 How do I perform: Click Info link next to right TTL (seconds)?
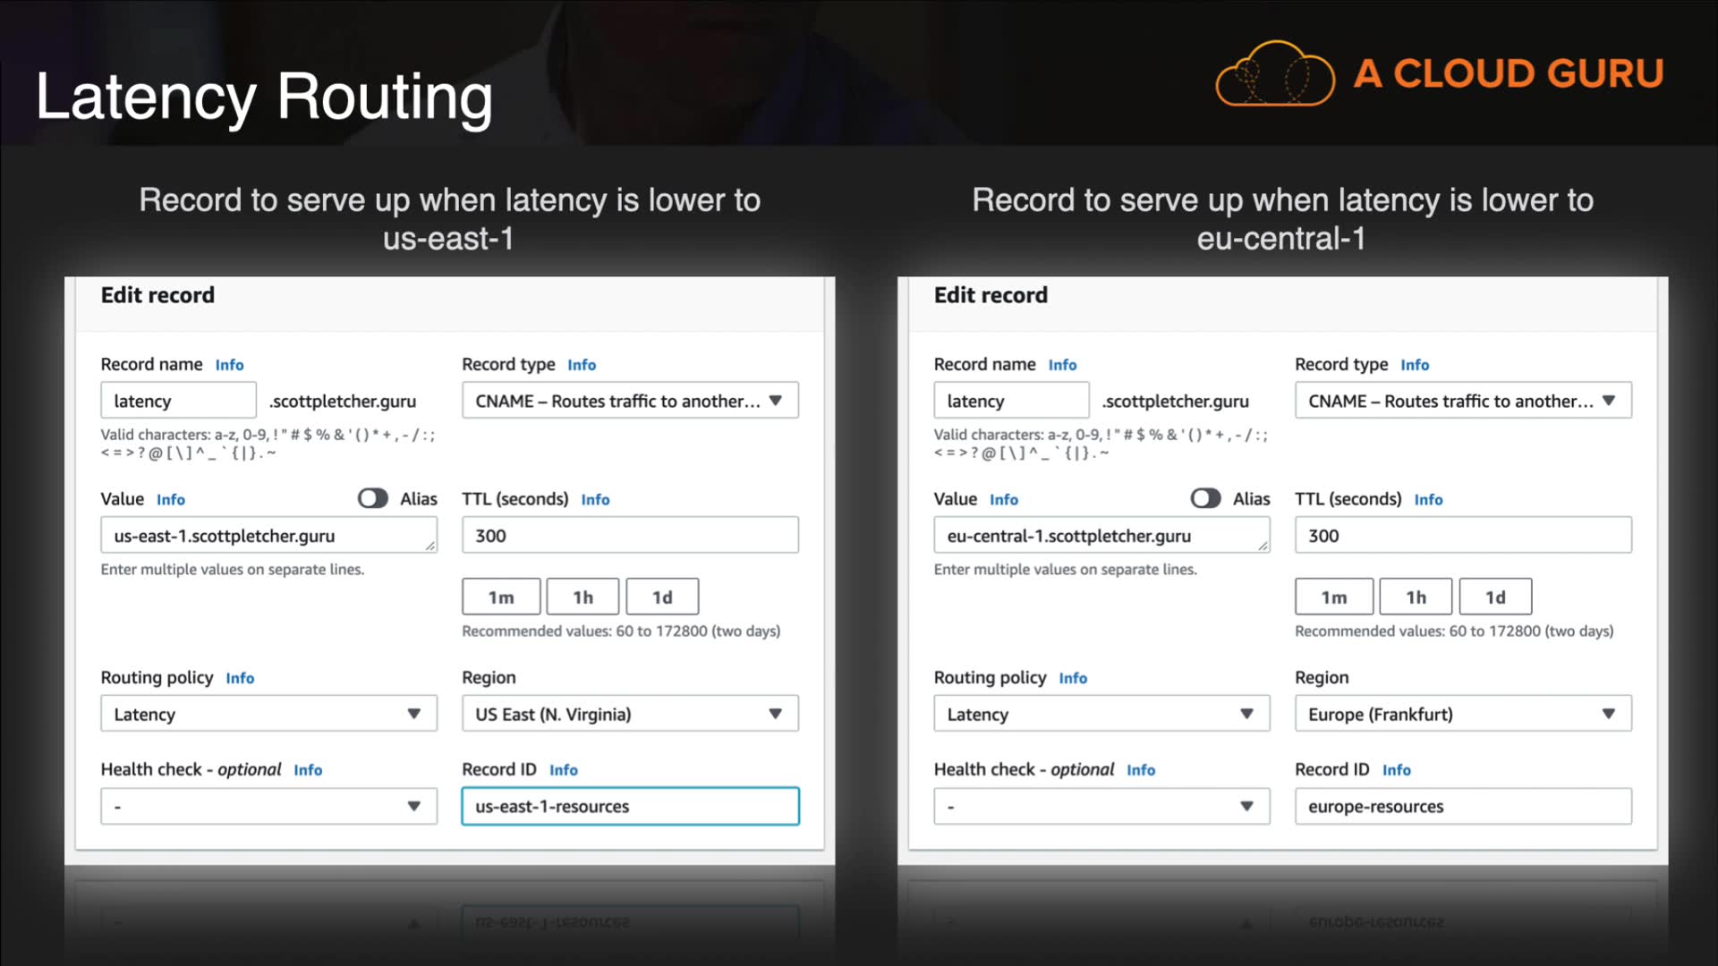coord(1428,500)
